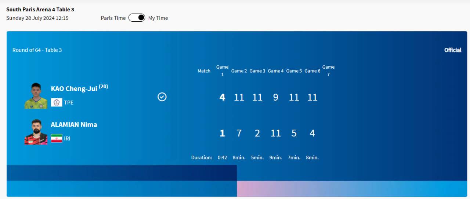Click the winner checkmark icon beside KAO Cheng-Jui
Screen dimensions: 470x199
[162, 97]
